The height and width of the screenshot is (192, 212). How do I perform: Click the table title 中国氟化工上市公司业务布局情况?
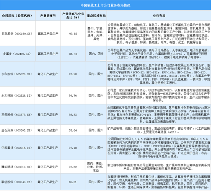tap(106, 5)
